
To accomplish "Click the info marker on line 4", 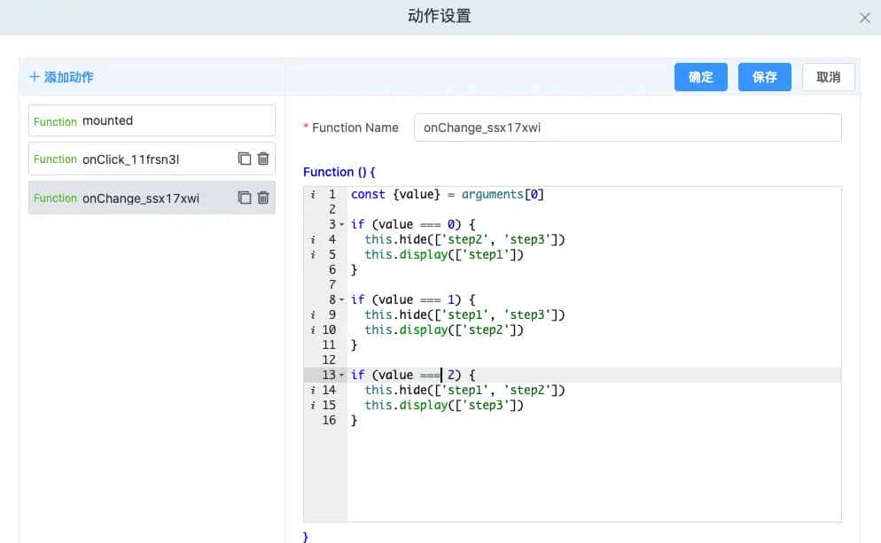I will [312, 239].
